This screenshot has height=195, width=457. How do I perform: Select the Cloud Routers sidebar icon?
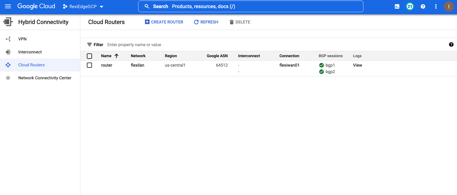8,65
